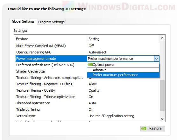This screenshot has width=177, height=140.
Task: Click the Feature column header
Action: point(22,39)
